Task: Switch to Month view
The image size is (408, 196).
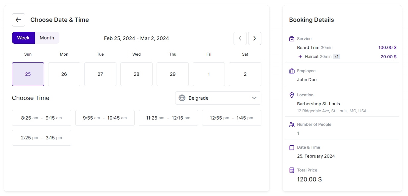Action: coord(47,38)
